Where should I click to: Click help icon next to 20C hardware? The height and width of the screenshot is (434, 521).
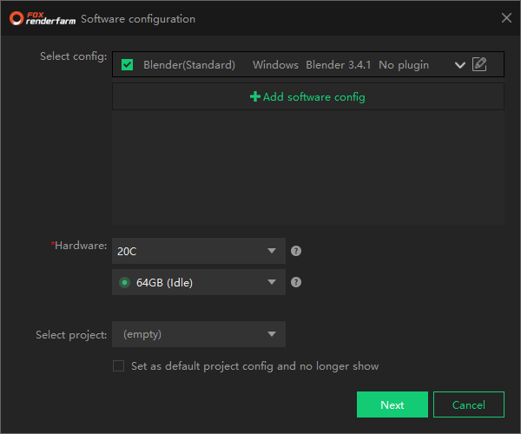(296, 251)
